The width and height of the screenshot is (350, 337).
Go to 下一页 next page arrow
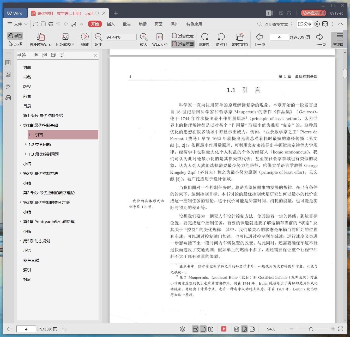(320, 37)
